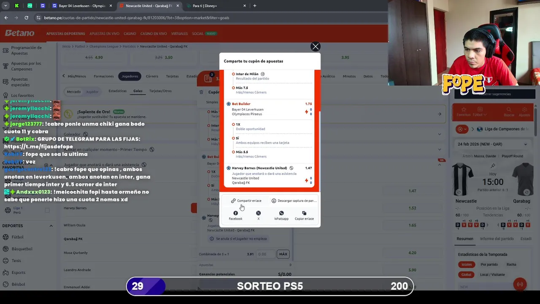Click the icon beside Harvey Barnes (Newcastle United)
The image size is (540, 304).
point(291,168)
